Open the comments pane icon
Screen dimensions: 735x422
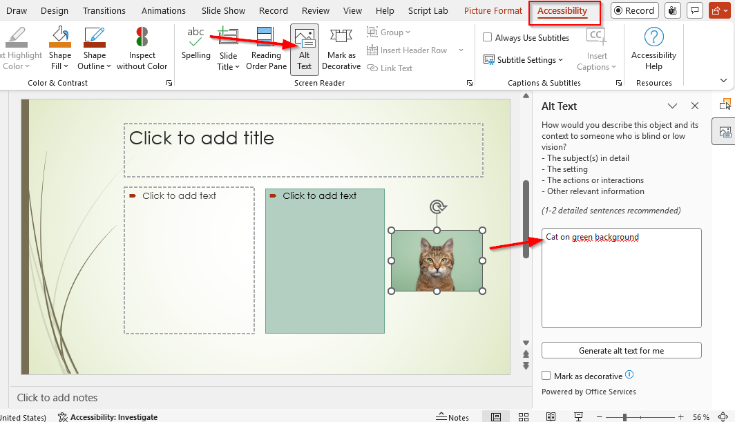[695, 10]
